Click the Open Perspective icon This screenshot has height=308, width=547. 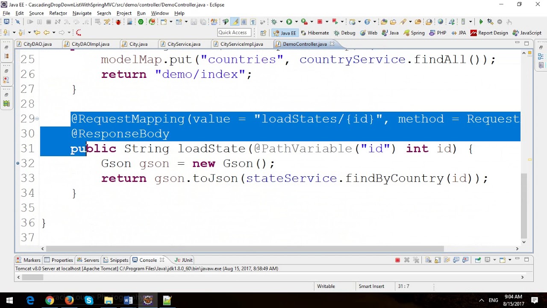pos(263,33)
